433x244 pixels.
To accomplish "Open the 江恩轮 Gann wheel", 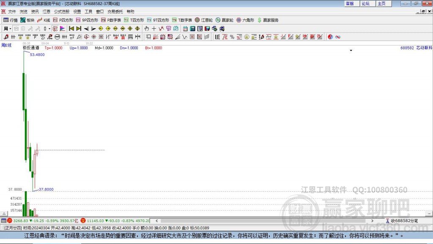I will (204, 20).
